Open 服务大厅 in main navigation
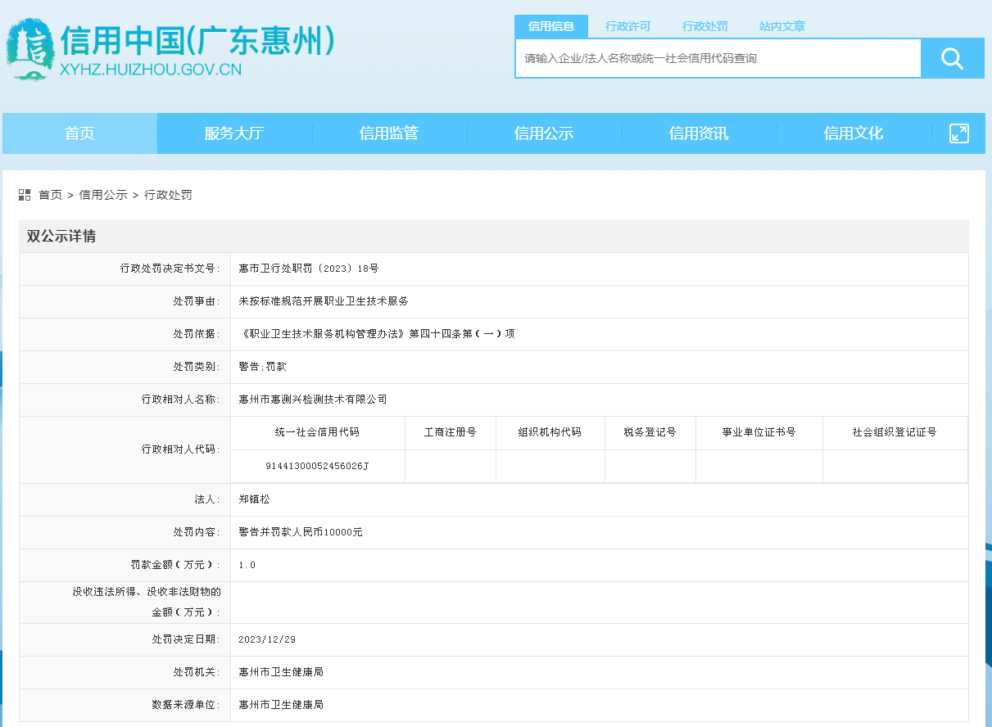The image size is (992, 727). click(x=234, y=133)
